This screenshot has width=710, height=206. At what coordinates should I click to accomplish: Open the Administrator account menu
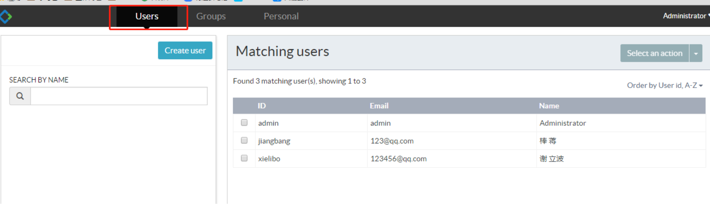[685, 16]
